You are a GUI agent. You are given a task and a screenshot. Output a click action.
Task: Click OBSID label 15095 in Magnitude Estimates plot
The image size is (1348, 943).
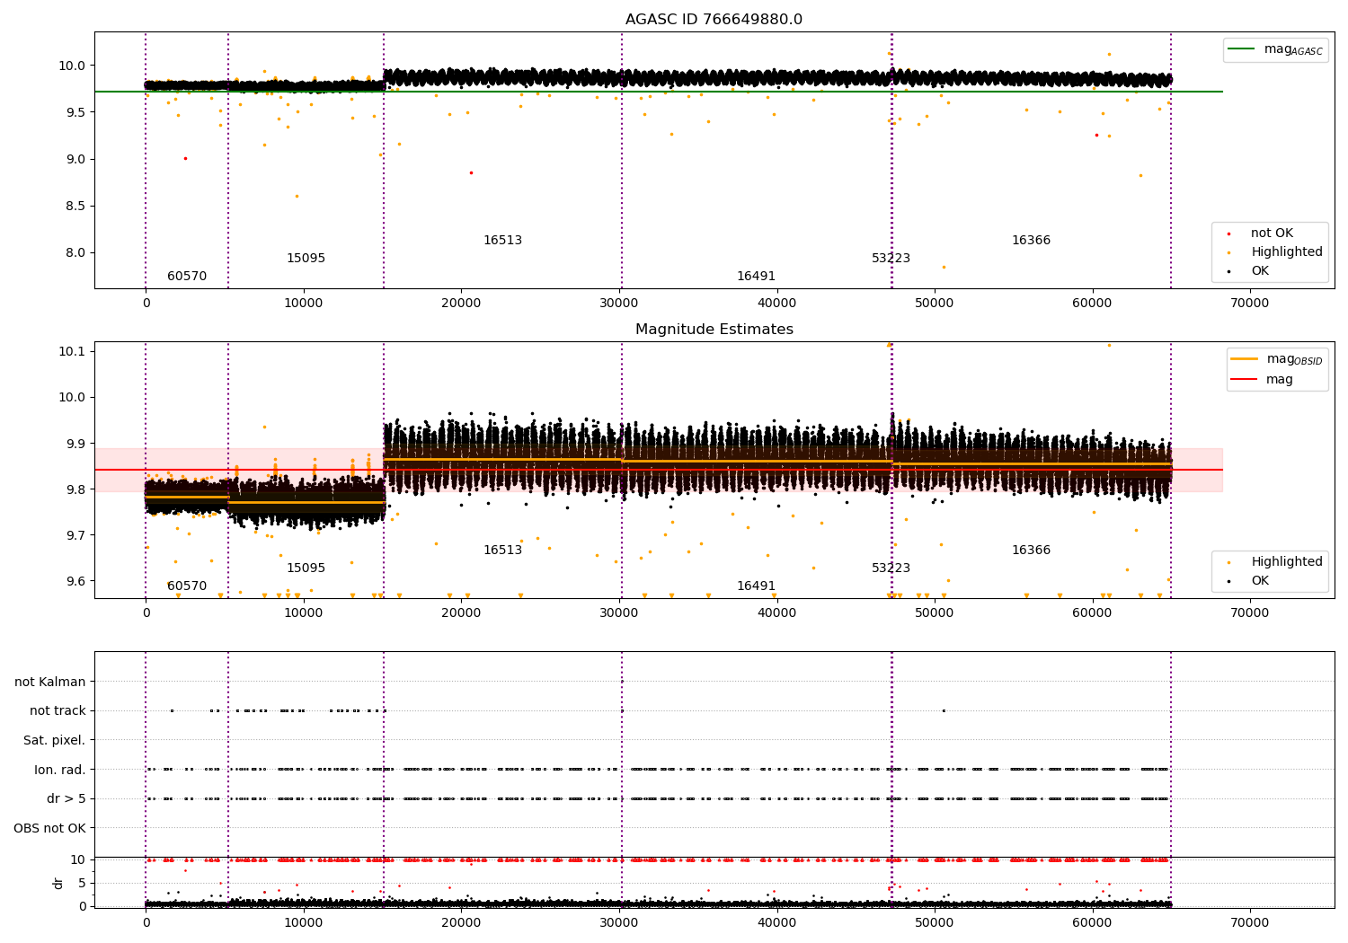point(306,568)
